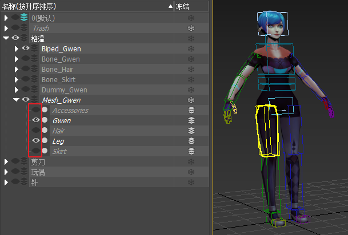The width and height of the screenshot is (348, 235).
Task: Toggle visibility of Biped_Gwen layer
Action: click(x=26, y=48)
